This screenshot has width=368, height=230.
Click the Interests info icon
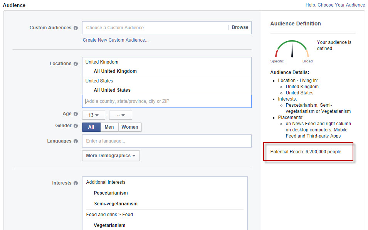(x=76, y=183)
